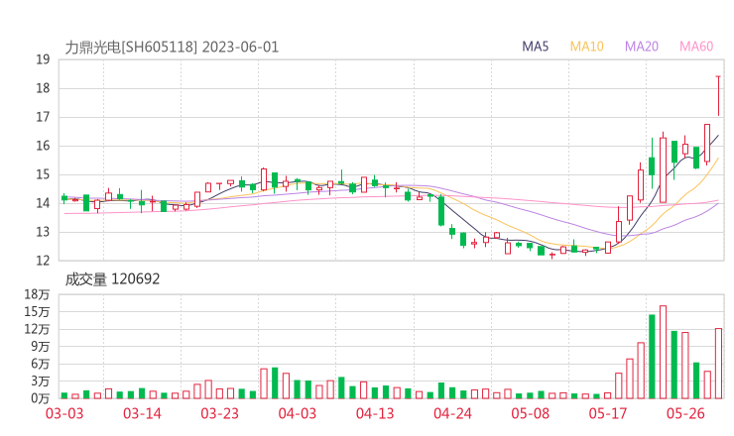Click the 04-24 date axis label
This screenshot has width=734, height=436.
[x=452, y=413]
